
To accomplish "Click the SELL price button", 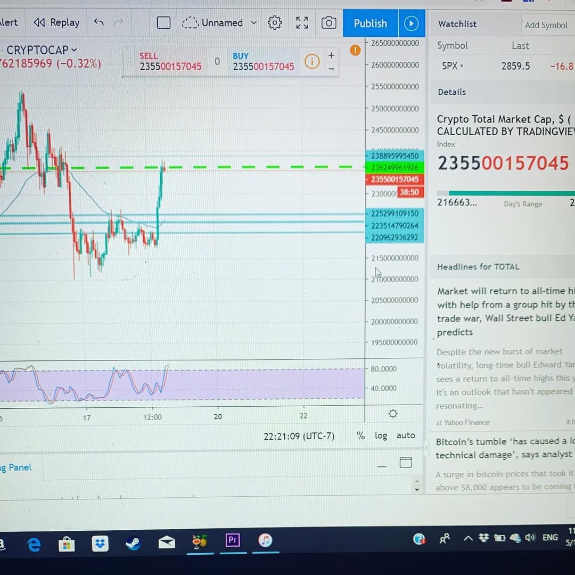I will 170,62.
